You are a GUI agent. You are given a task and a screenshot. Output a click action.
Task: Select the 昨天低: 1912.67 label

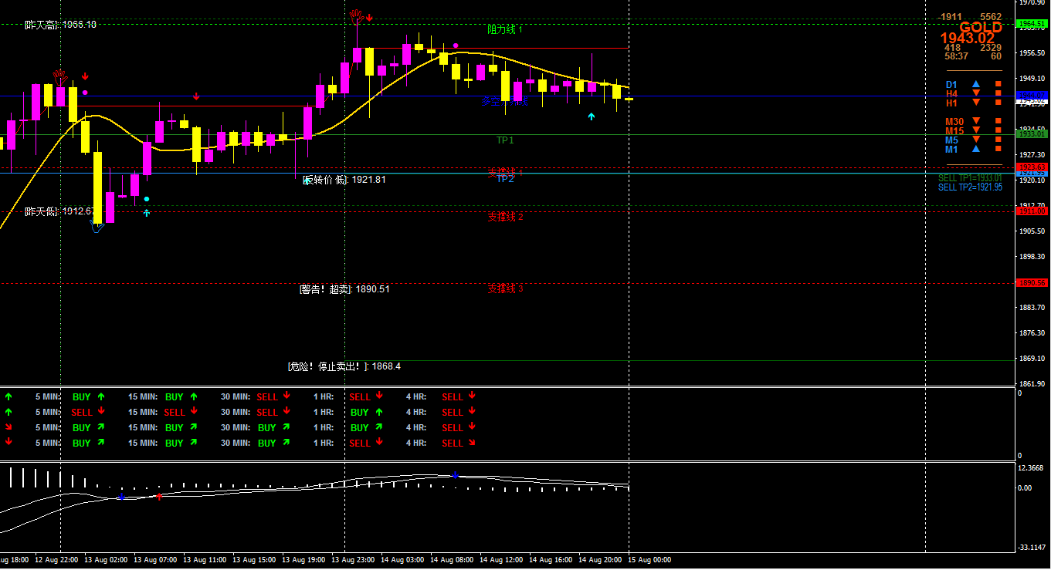tap(59, 211)
